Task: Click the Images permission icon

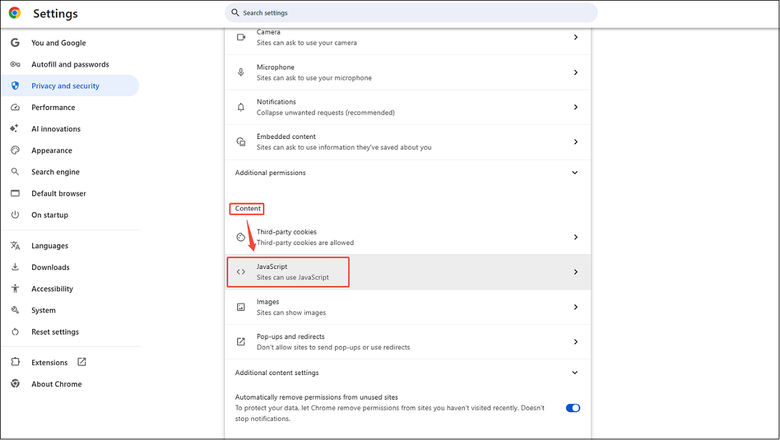Action: point(241,307)
